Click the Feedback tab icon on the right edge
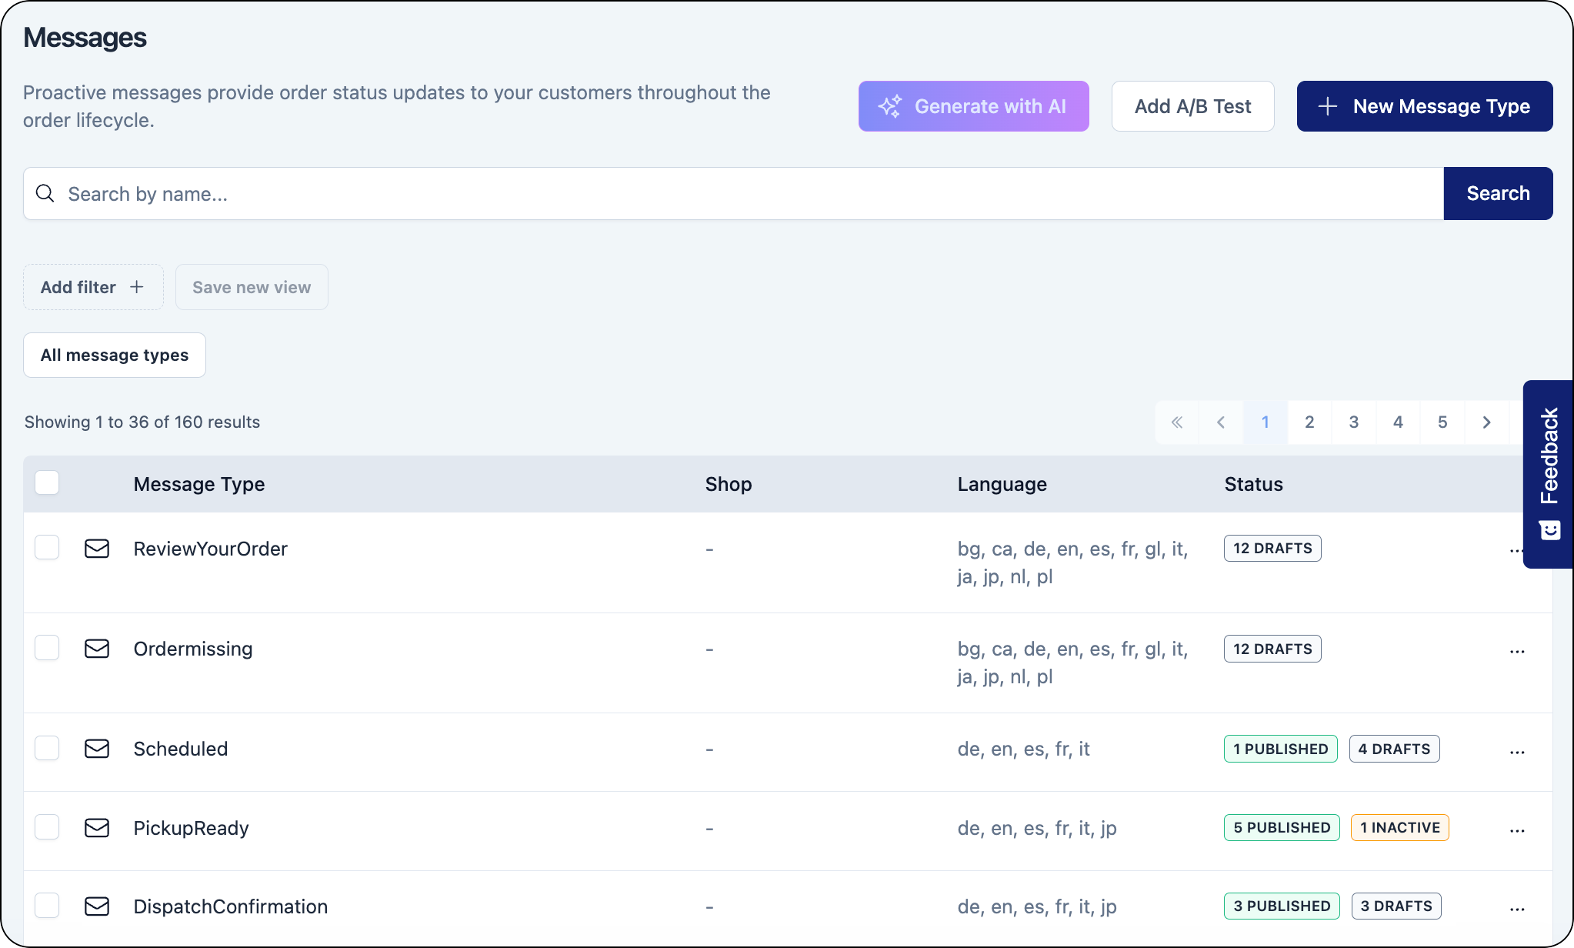This screenshot has width=1574, height=948. [x=1550, y=529]
